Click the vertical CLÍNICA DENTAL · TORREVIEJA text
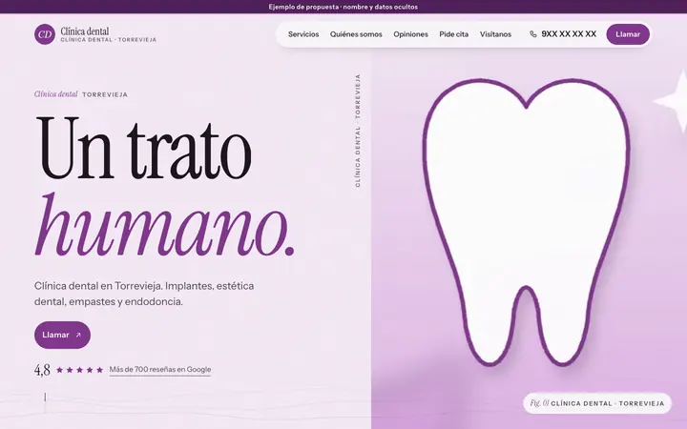The width and height of the screenshot is (687, 429). tap(358, 131)
